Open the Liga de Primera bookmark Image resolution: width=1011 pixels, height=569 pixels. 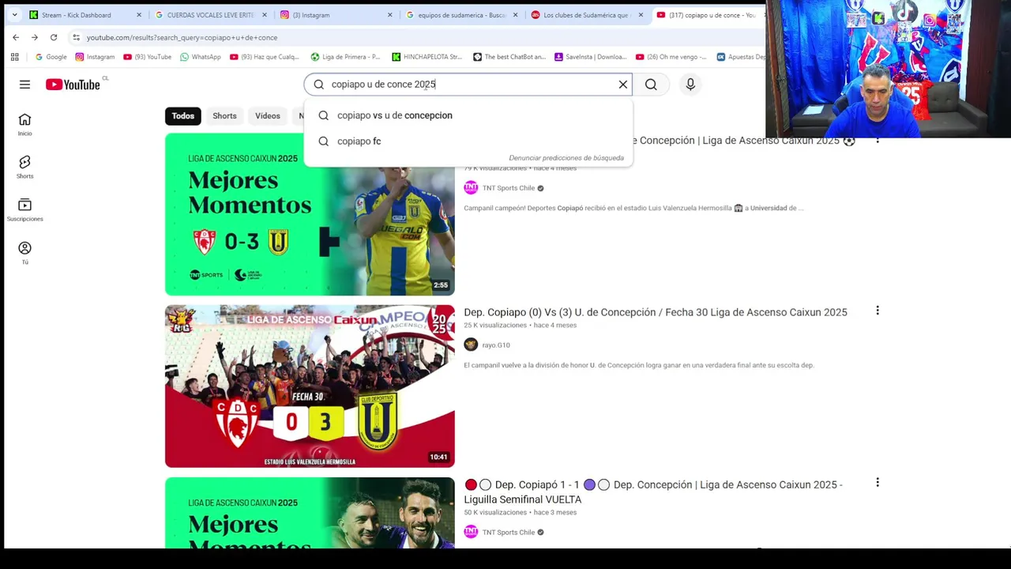(346, 57)
